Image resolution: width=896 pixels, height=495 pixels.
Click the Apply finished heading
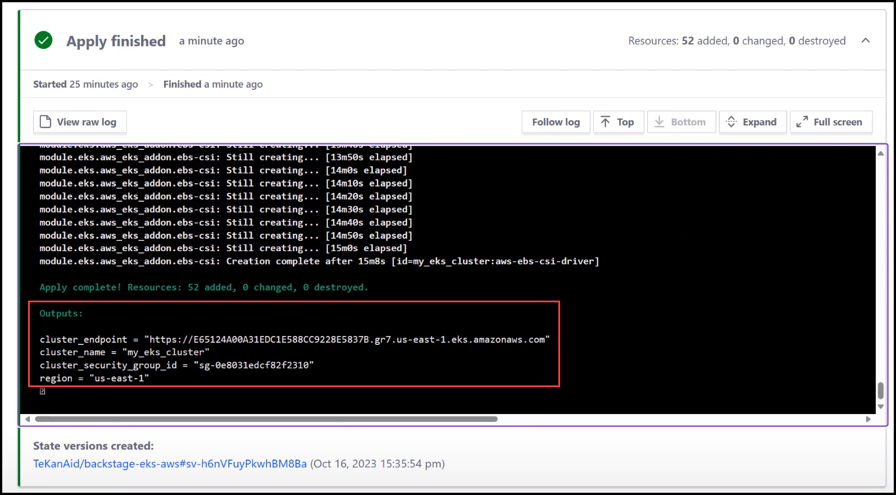coord(116,41)
